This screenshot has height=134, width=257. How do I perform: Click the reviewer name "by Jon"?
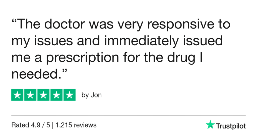(92, 95)
